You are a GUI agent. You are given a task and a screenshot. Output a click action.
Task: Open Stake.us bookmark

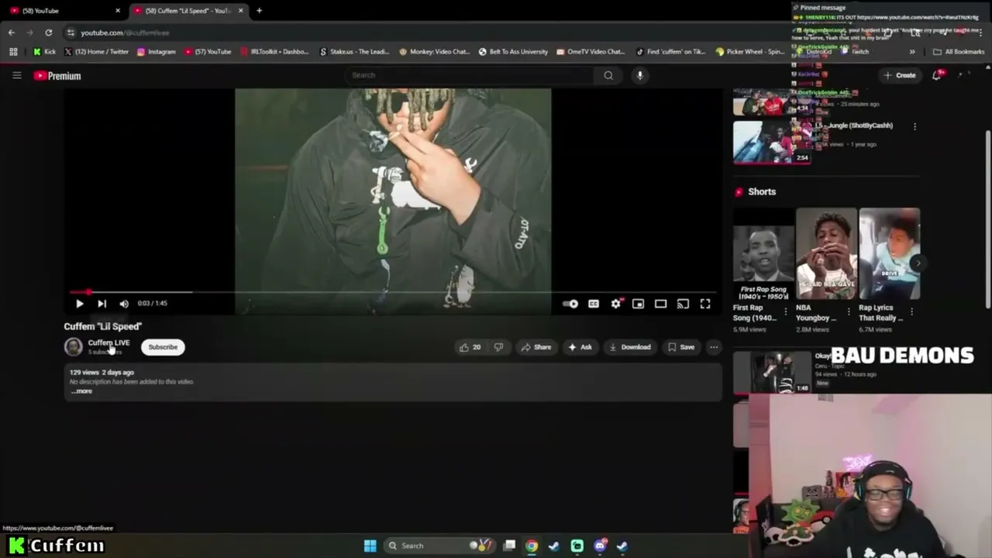354,52
